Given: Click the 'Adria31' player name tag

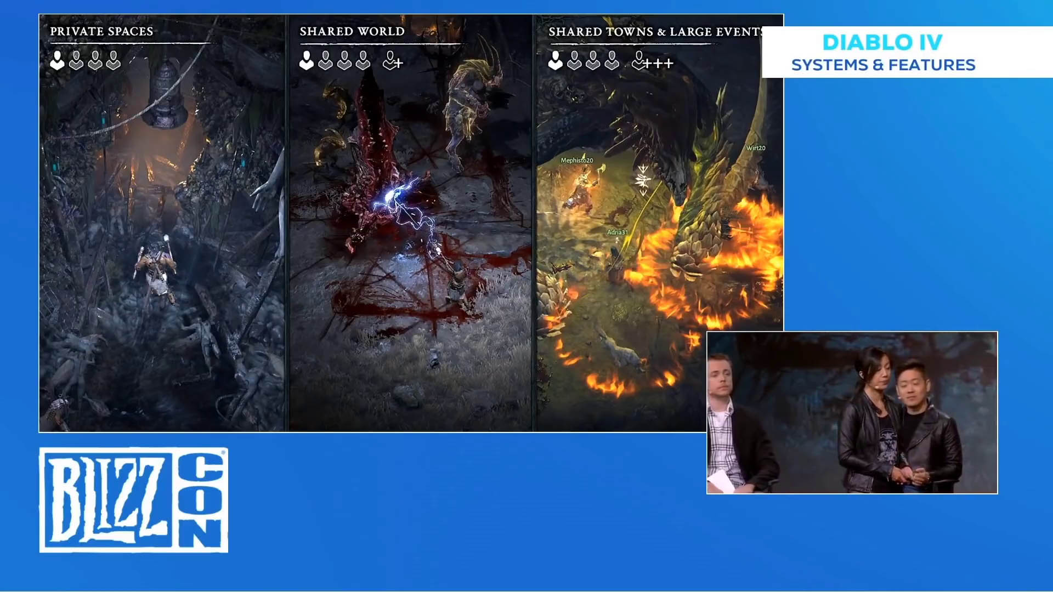Looking at the screenshot, I should click(617, 232).
